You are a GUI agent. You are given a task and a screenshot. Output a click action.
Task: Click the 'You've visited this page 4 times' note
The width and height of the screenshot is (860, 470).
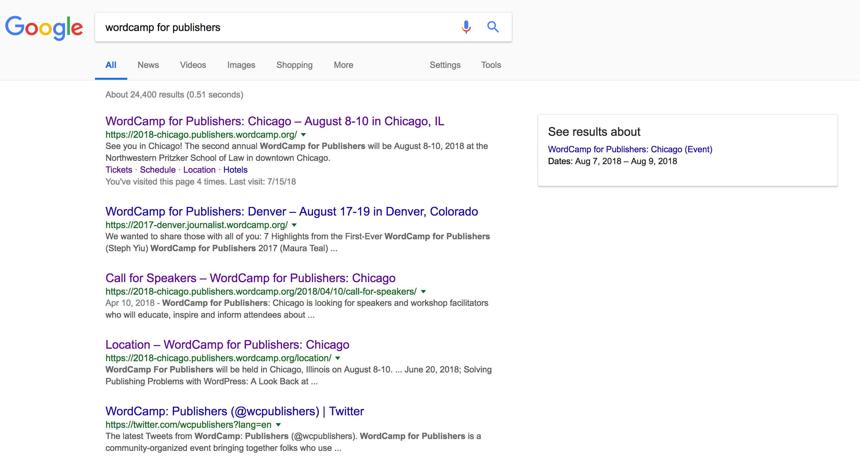(200, 182)
